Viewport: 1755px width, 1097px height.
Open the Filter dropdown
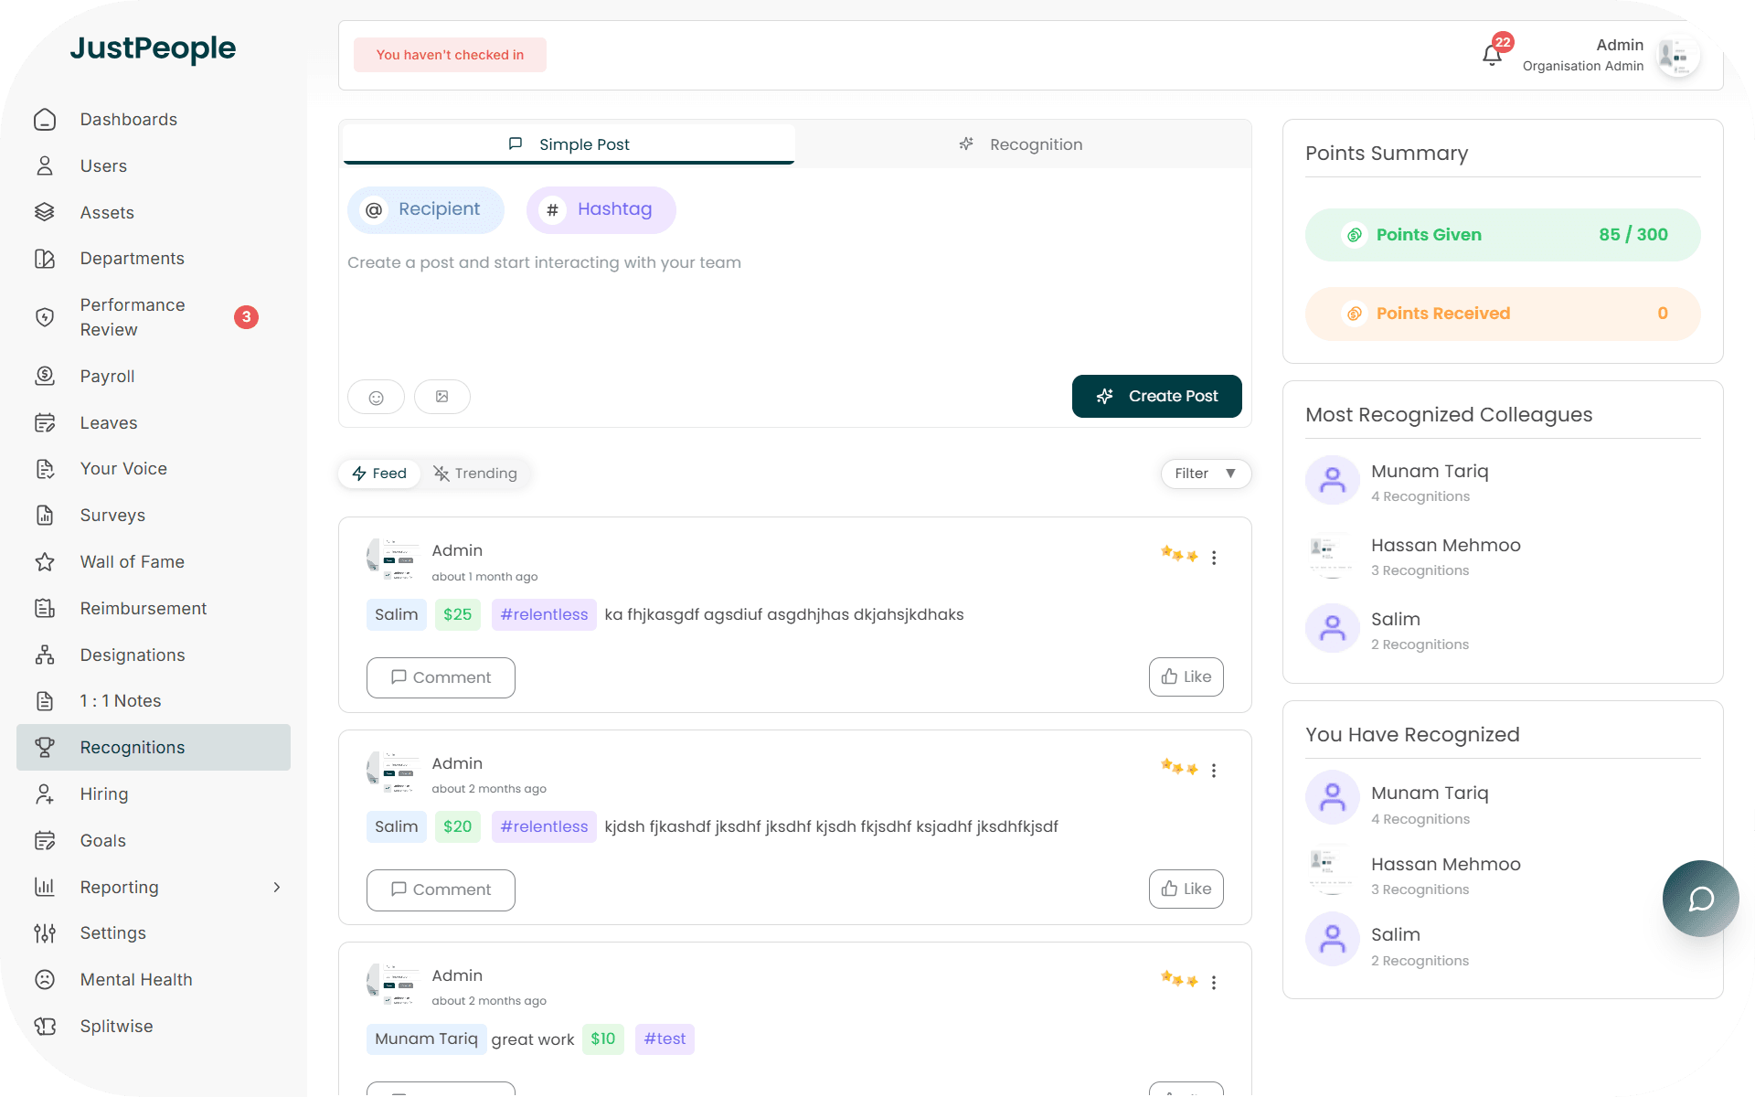(1206, 474)
